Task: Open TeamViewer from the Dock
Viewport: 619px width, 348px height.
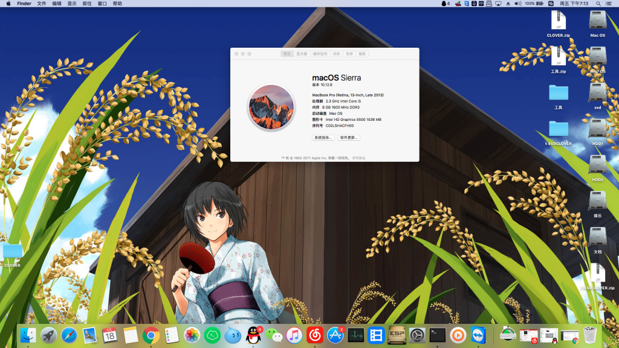Action: 479,335
